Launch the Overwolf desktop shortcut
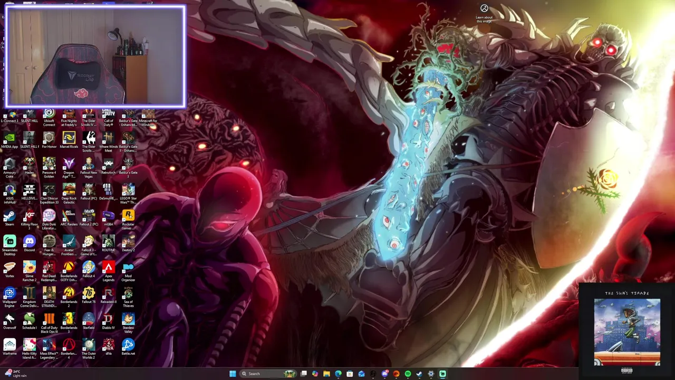Viewport: 675px width, 380px height. point(9,322)
